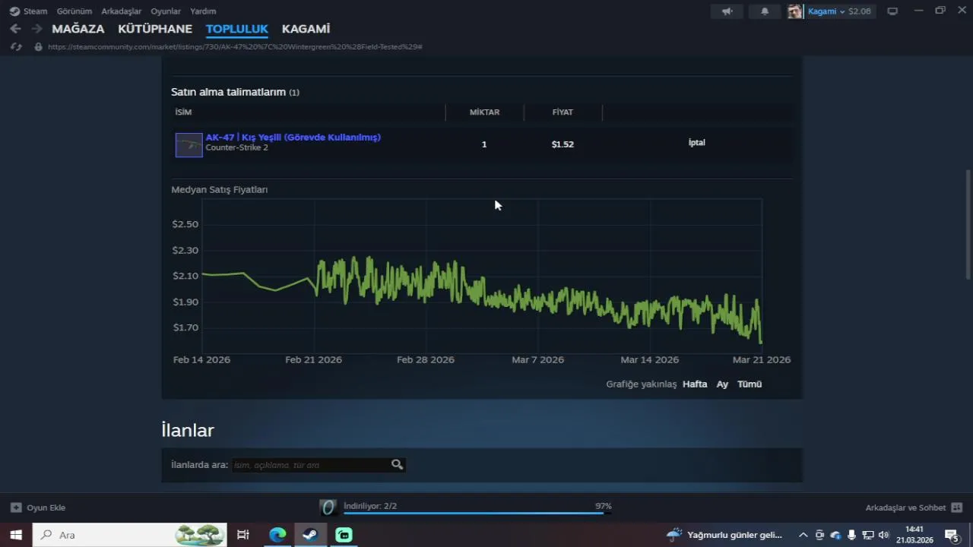This screenshot has width=973, height=547.
Task: Click the FİYAT column header
Action: [x=563, y=112]
